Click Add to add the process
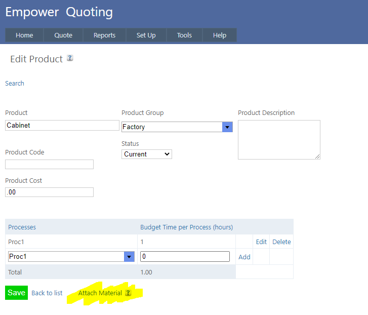 pos(244,257)
